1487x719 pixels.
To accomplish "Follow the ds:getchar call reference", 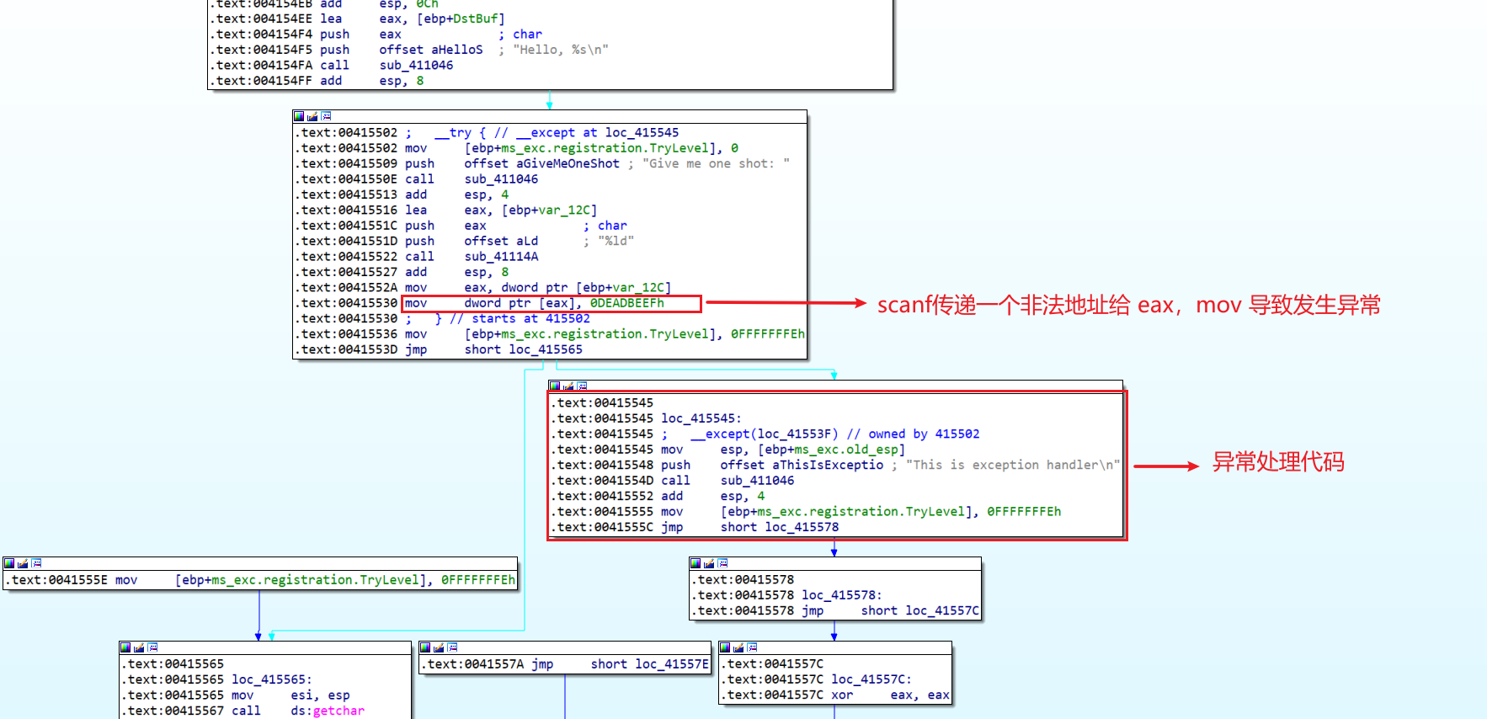I will pyautogui.click(x=338, y=711).
